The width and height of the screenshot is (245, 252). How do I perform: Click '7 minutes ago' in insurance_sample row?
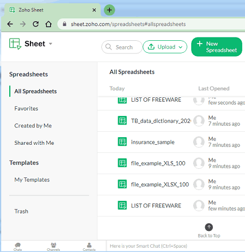tap(224, 145)
